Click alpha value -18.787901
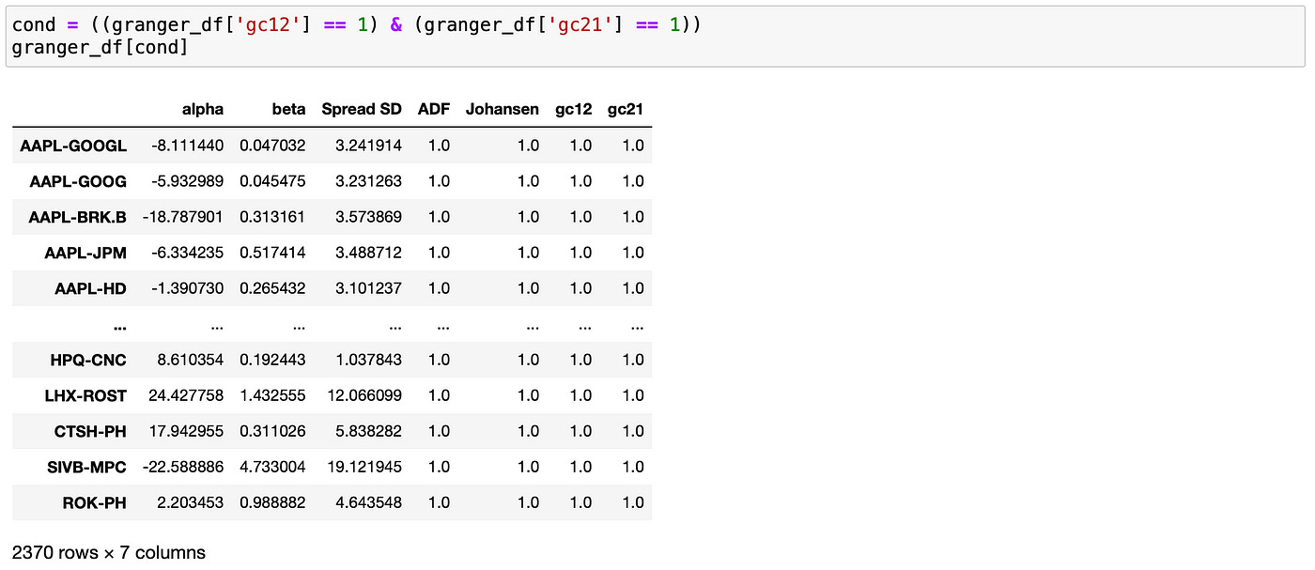This screenshot has width=1315, height=570. (183, 217)
